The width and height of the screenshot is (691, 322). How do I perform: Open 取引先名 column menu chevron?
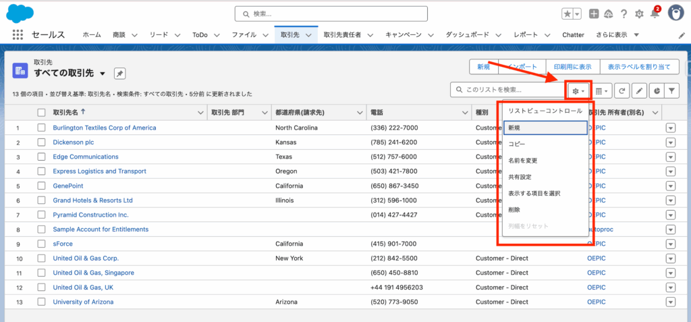[200, 113]
